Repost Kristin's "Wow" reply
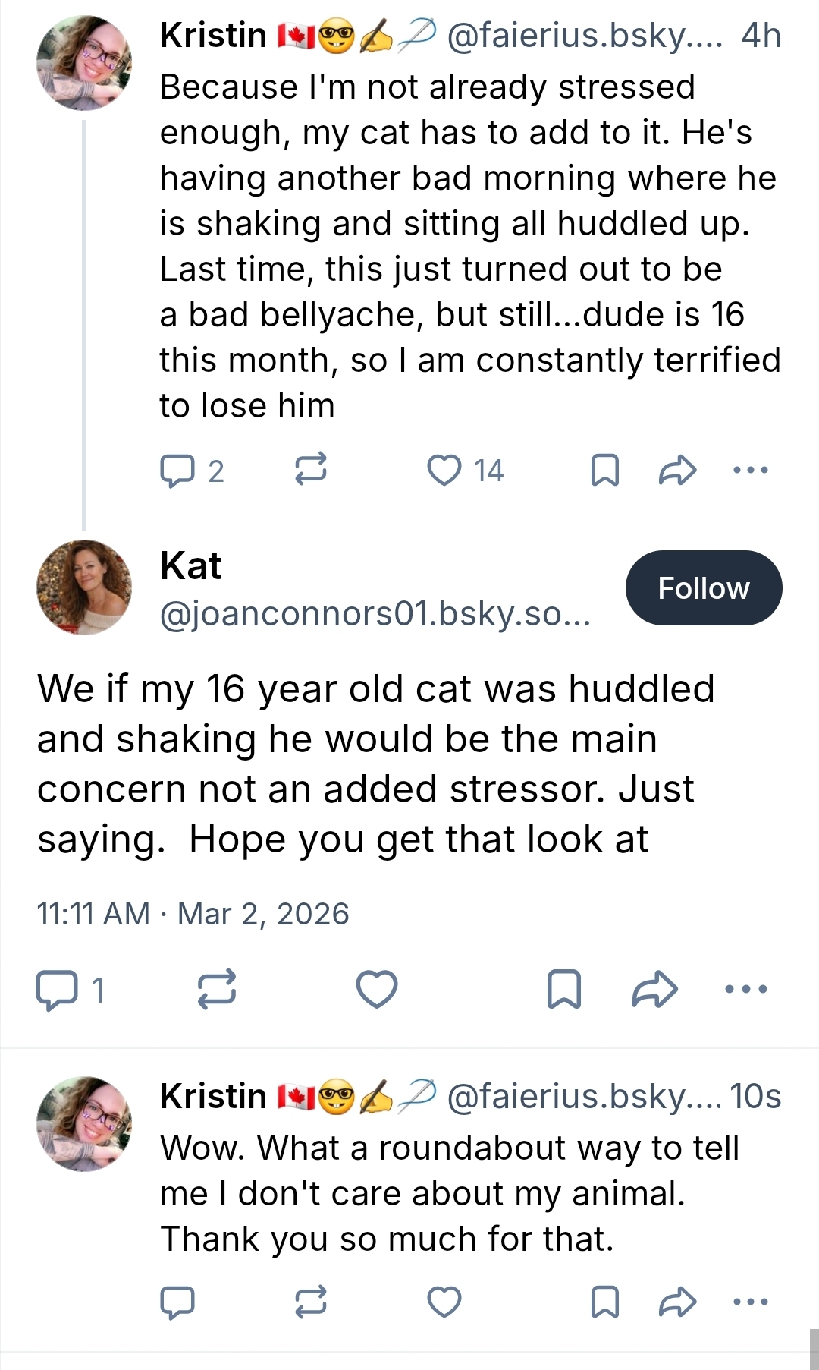819x1370 pixels. pos(310,1302)
